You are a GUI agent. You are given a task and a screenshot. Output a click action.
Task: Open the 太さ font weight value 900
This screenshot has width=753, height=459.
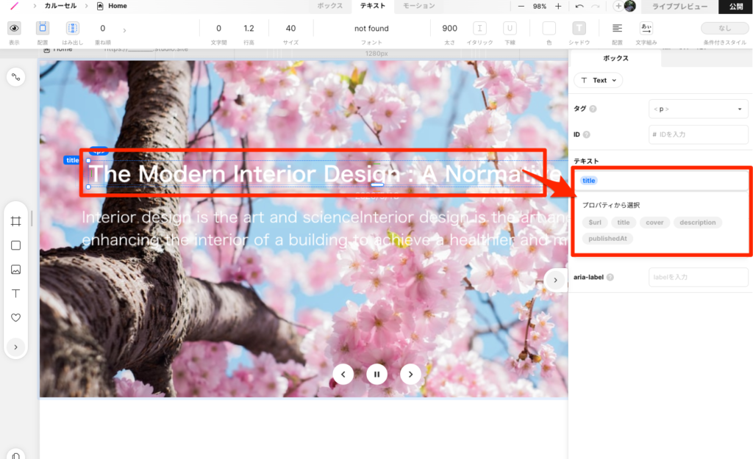click(x=449, y=29)
